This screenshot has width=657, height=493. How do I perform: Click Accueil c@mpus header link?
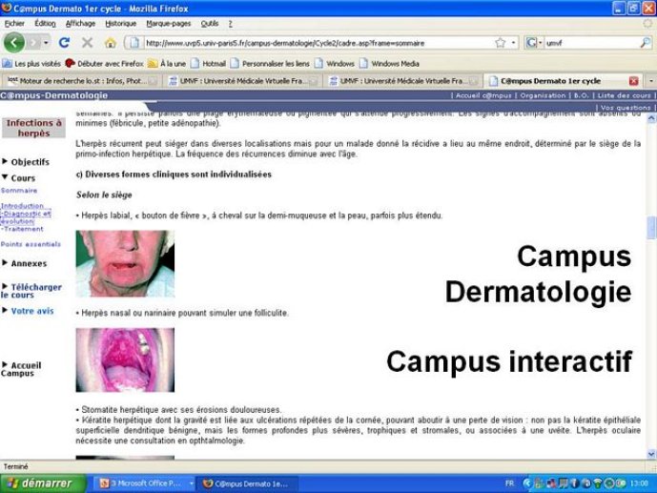483,95
